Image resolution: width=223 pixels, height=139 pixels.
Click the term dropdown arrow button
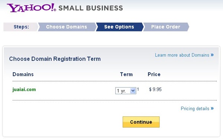pyautogui.click(x=133, y=91)
